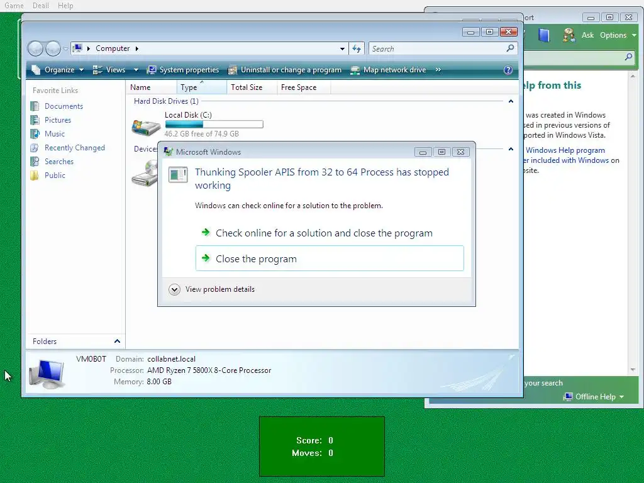The height and width of the screenshot is (483, 644).
Task: Click the Microsoft Windows dialog title icon
Action: 169,152
